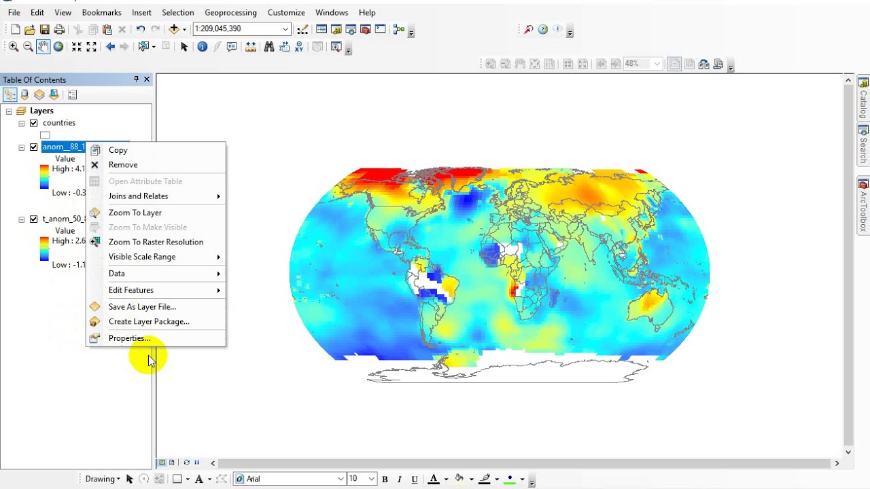Open the Catalog side tab
Image resolution: width=870 pixels, height=489 pixels.
coord(863,98)
